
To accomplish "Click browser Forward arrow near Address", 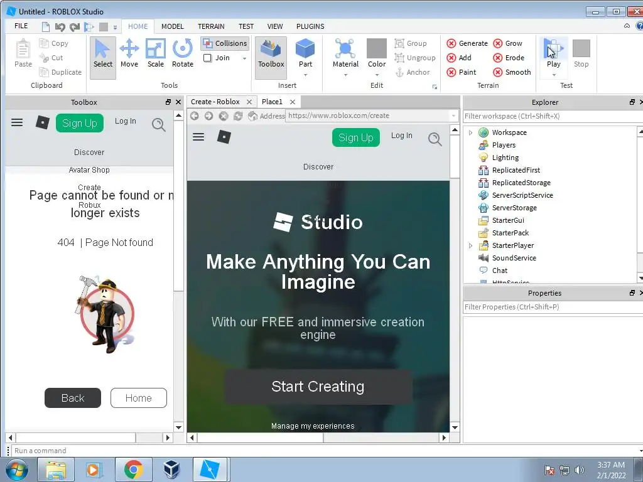I will [x=208, y=116].
